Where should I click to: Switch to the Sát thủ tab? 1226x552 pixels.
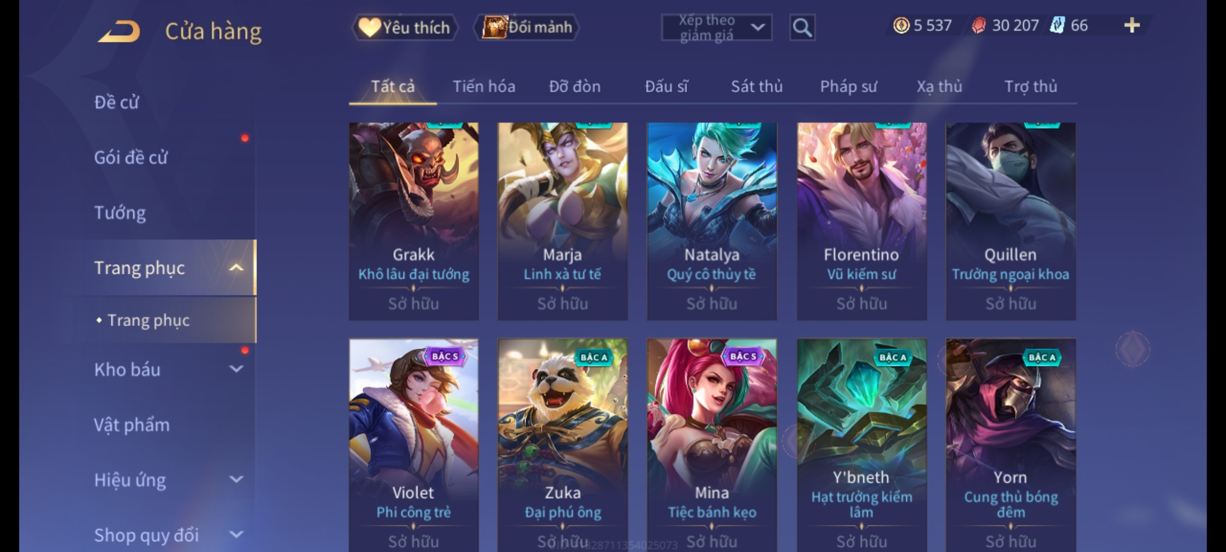tap(757, 86)
